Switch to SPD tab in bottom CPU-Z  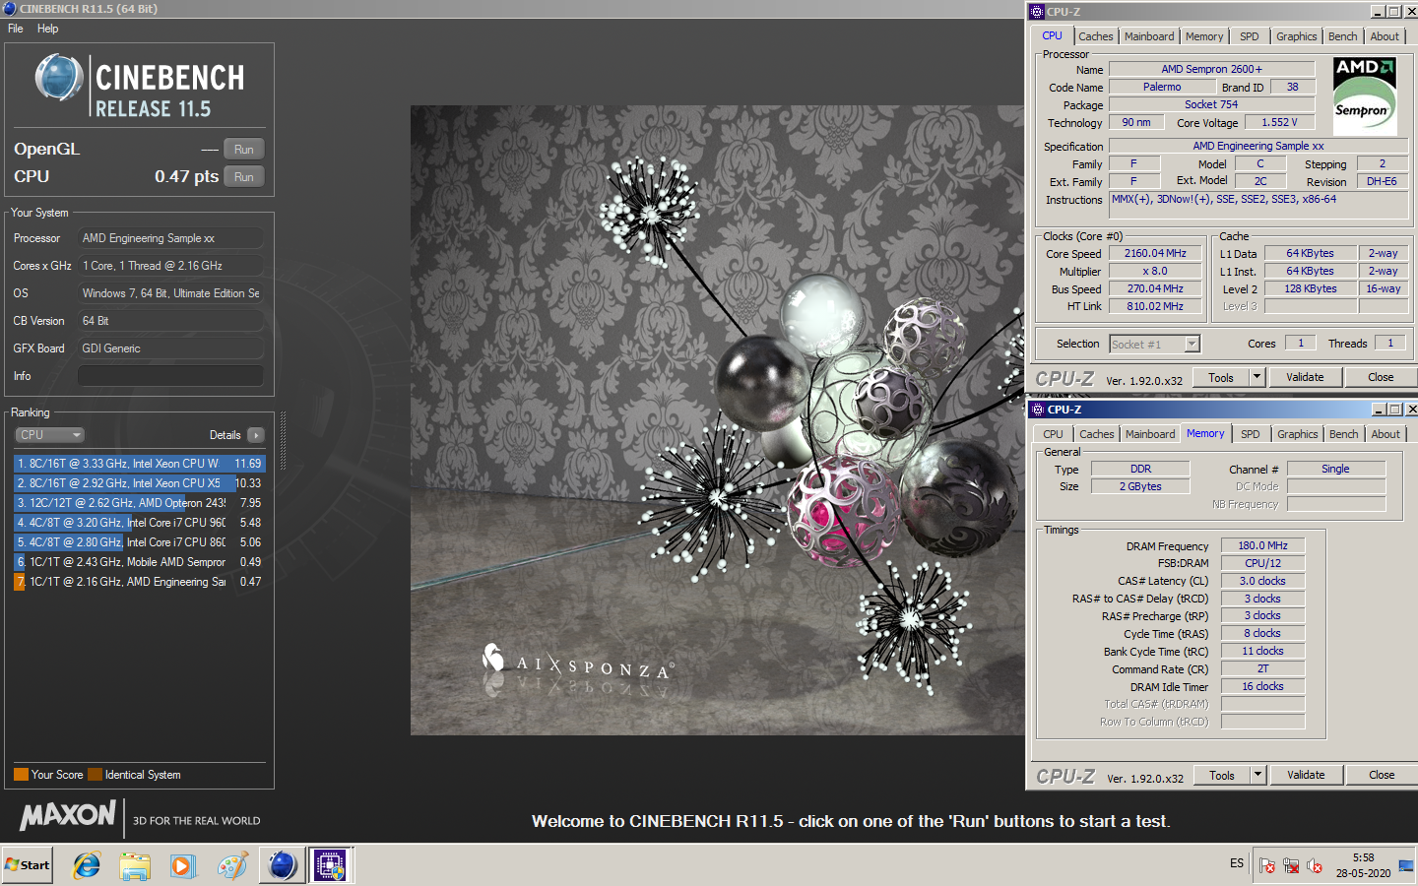1251,434
